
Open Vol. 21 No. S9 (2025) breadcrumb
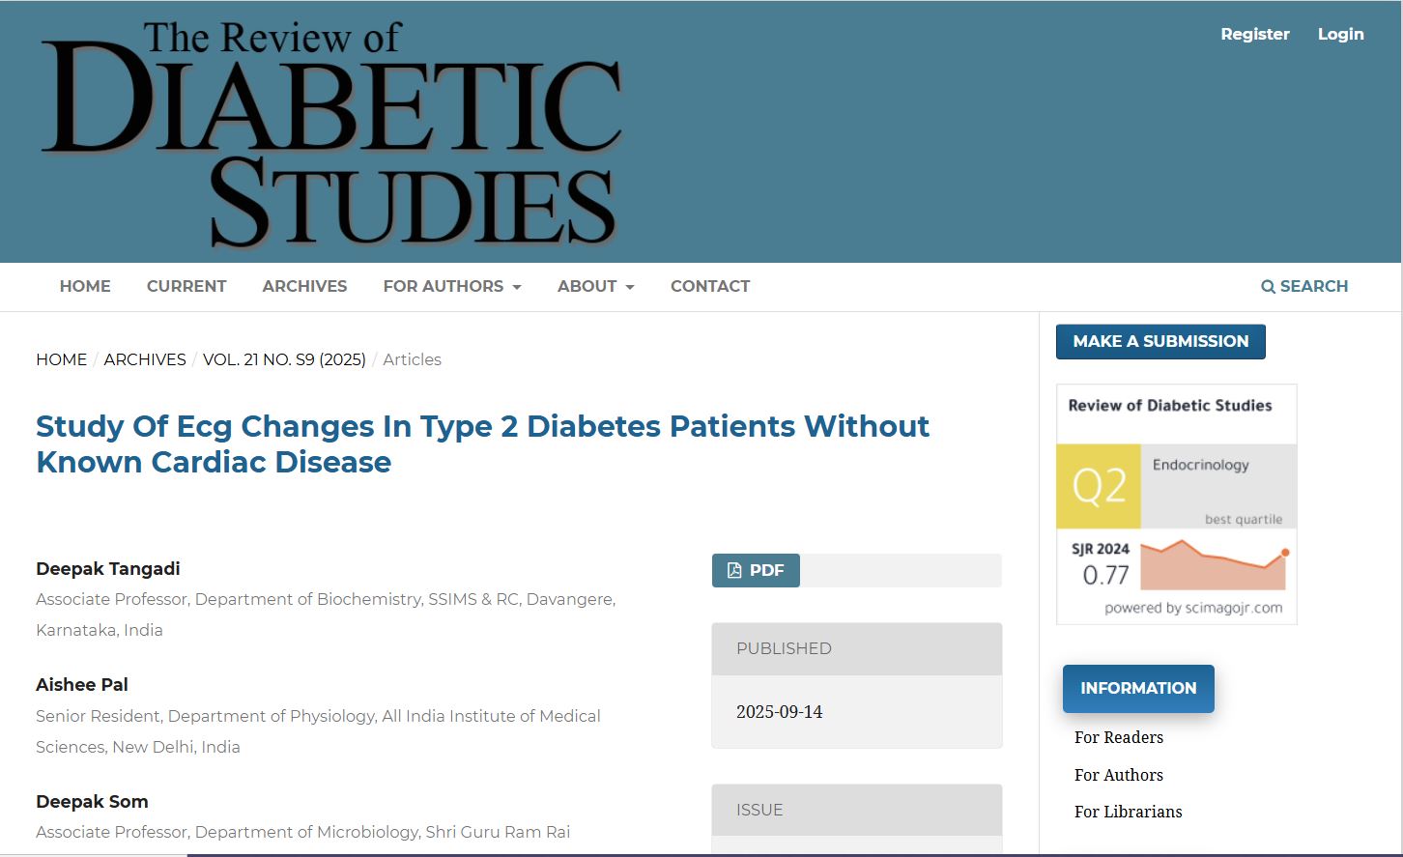tap(284, 359)
